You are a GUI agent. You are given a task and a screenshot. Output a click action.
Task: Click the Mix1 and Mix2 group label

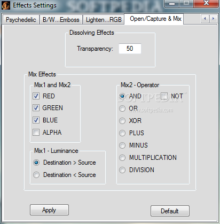(52, 85)
